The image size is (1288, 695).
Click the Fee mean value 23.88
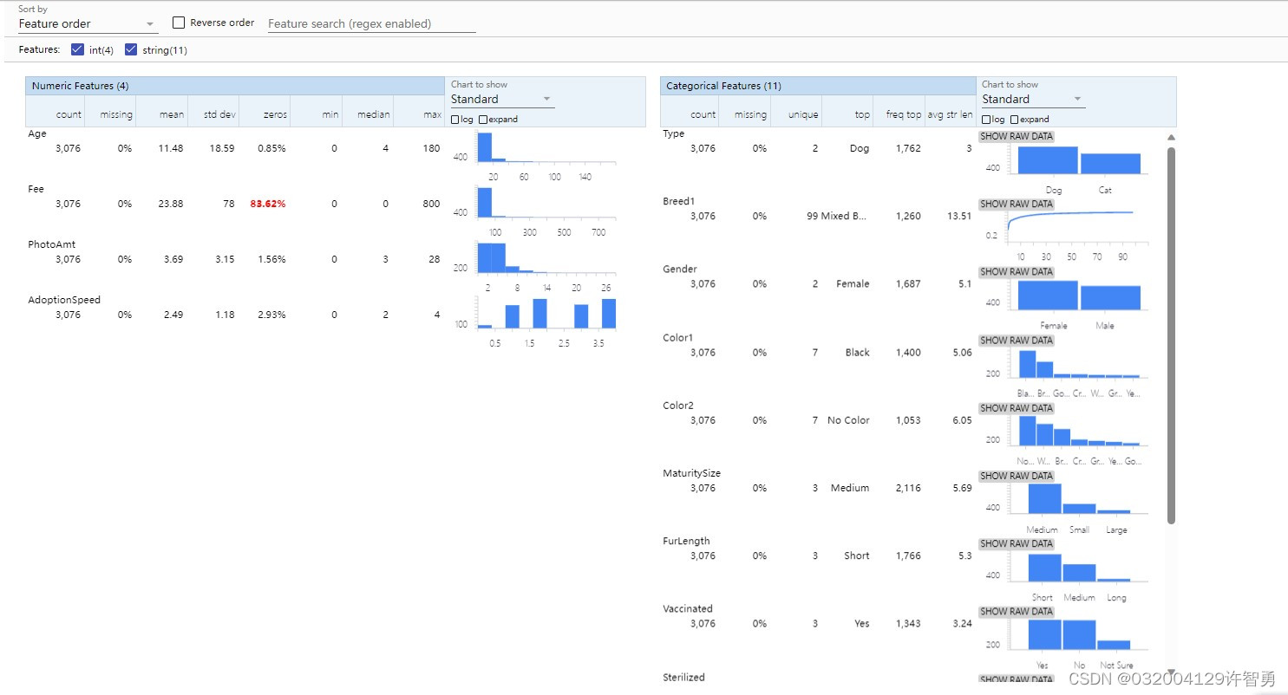click(170, 204)
